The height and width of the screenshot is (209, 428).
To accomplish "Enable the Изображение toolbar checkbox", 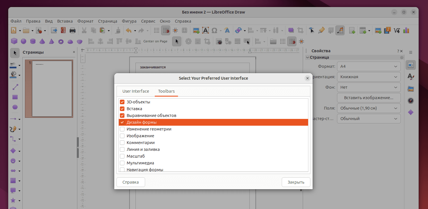I will click(122, 136).
